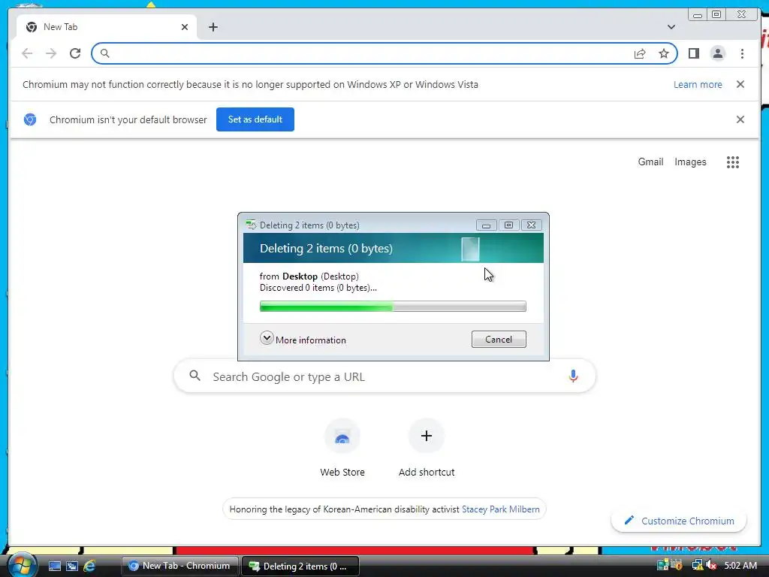Reload the current page

point(75,53)
